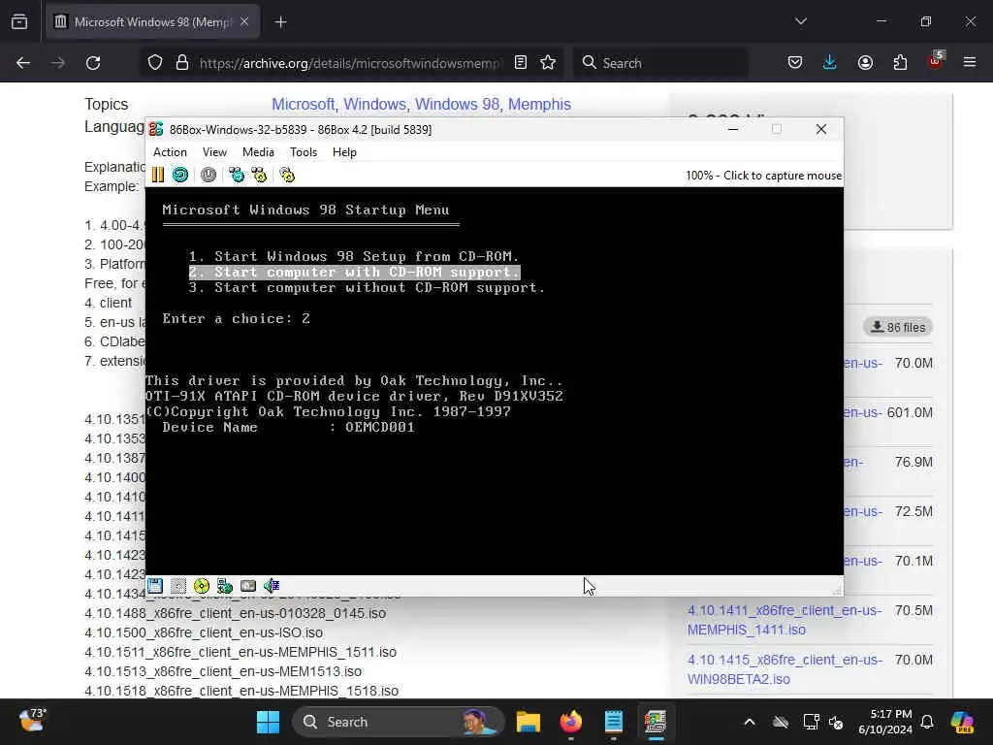The image size is (993, 745).
Task: Open a new Firefox tab
Action: [x=280, y=22]
